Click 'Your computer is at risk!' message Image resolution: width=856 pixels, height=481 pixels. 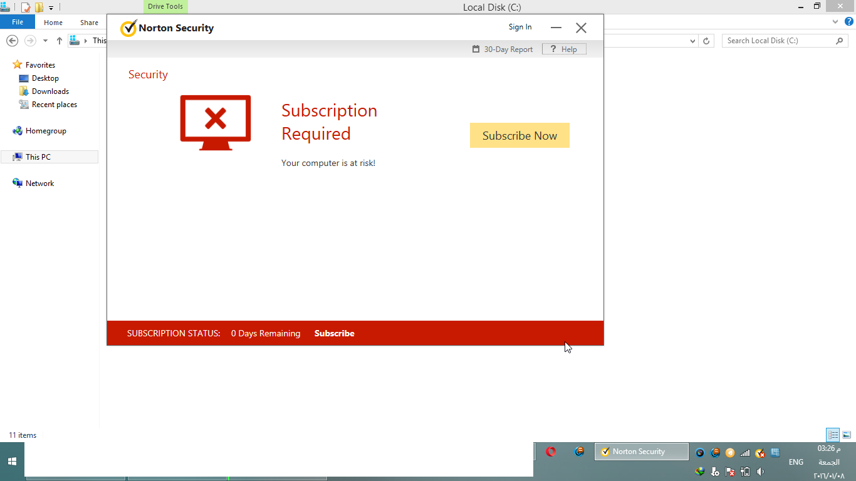coord(328,163)
